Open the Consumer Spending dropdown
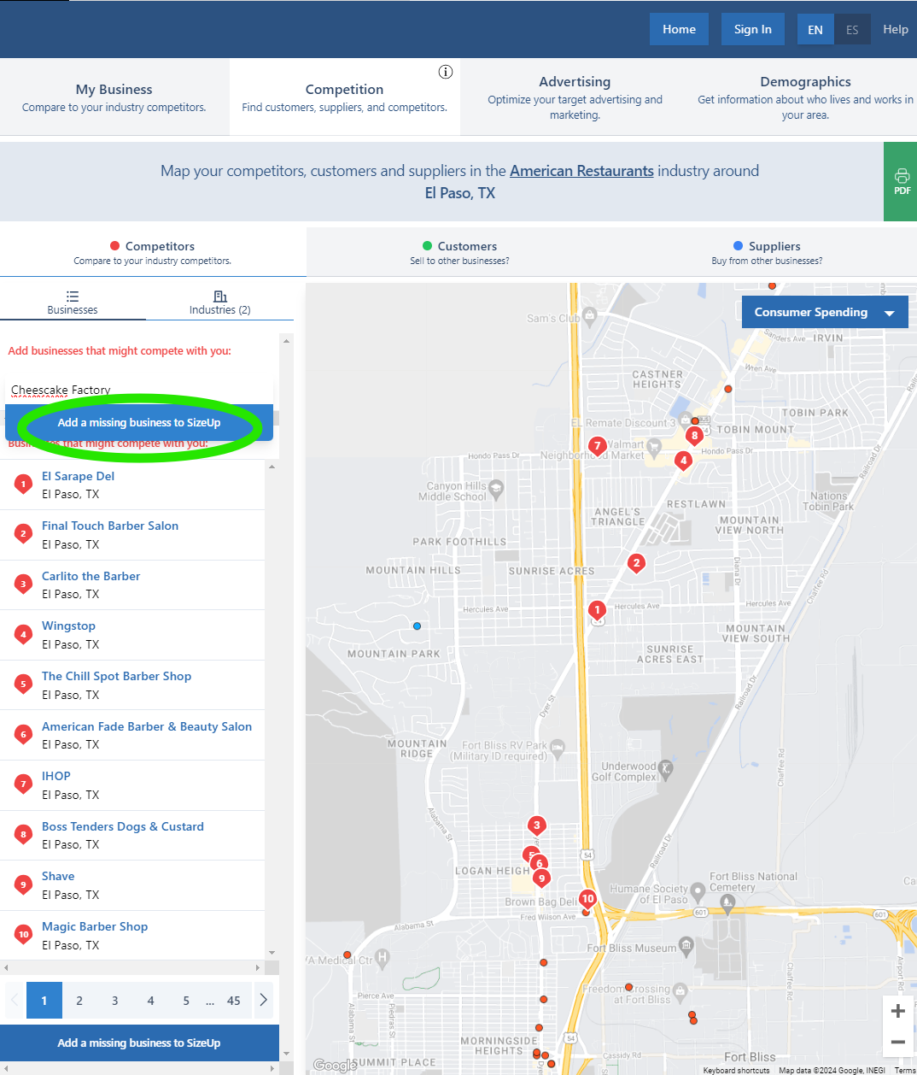This screenshot has height=1075, width=917. tap(825, 312)
